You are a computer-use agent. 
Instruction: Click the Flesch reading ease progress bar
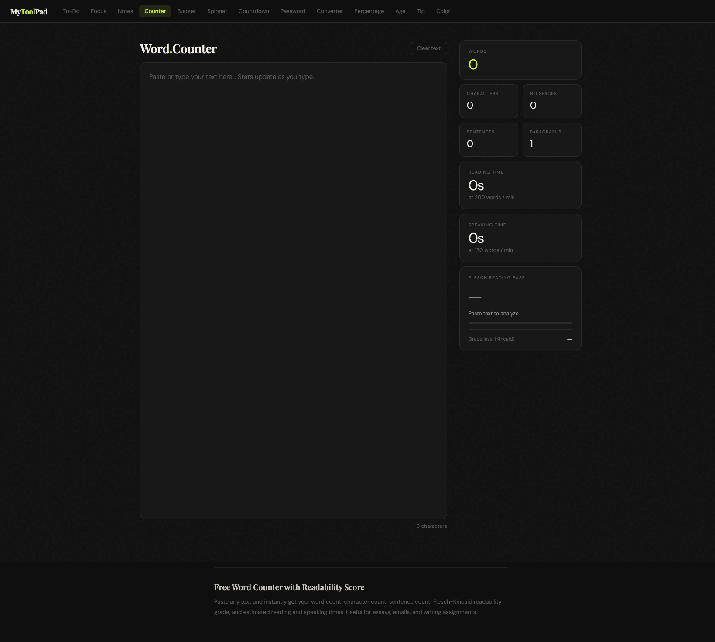pos(520,323)
